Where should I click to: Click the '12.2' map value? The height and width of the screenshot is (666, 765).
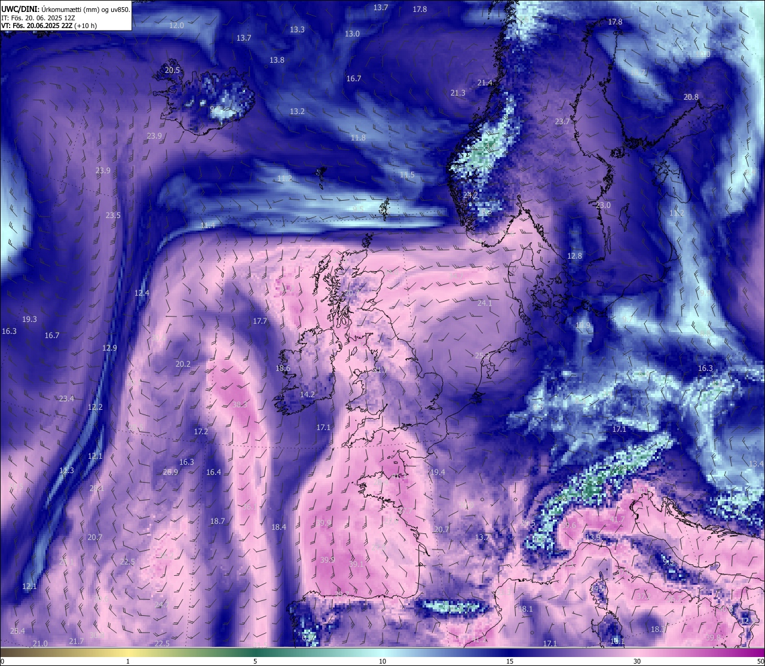pyautogui.click(x=95, y=407)
